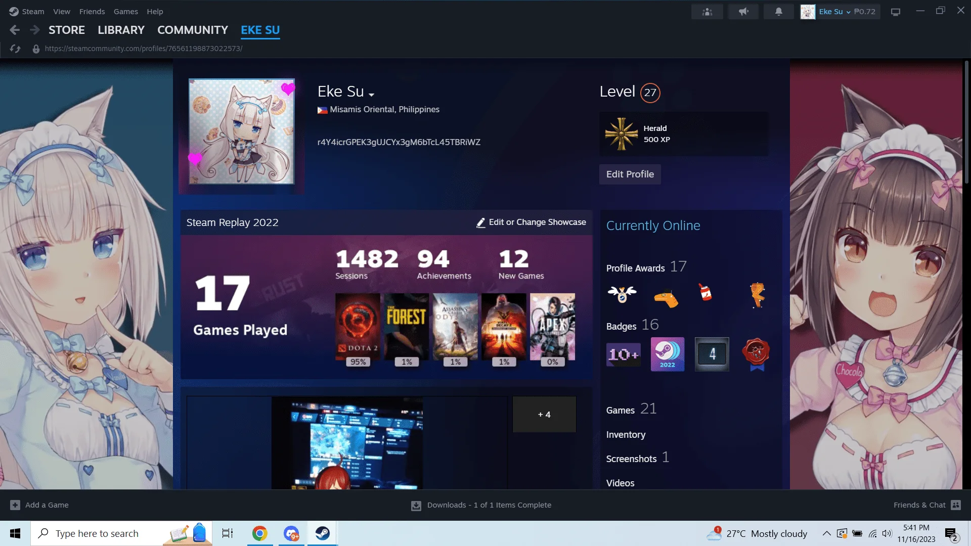The height and width of the screenshot is (546, 971).
Task: View the orange character profile award
Action: pos(757,295)
